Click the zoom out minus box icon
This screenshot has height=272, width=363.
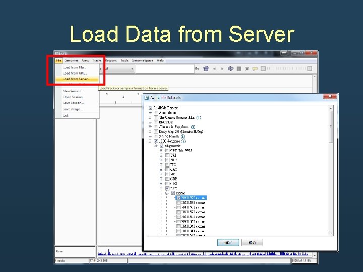coord(263,69)
